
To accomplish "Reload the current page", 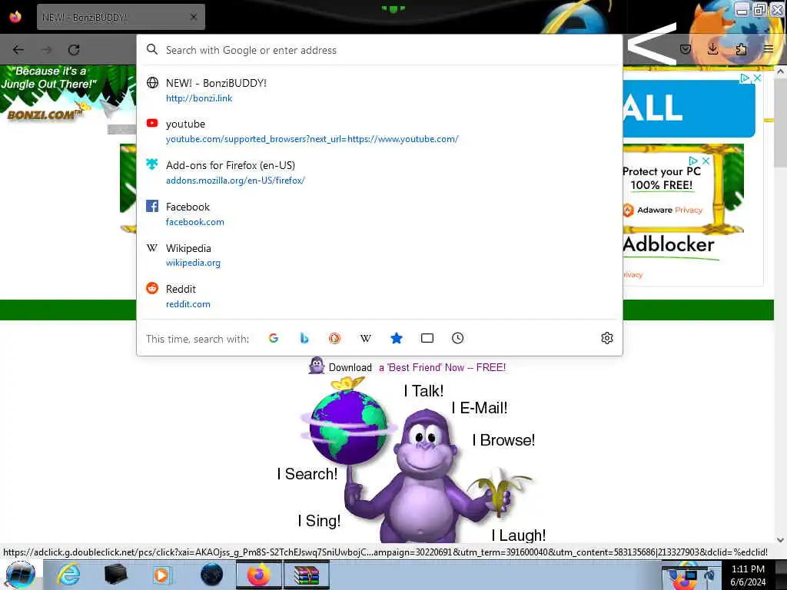I will pyautogui.click(x=74, y=50).
